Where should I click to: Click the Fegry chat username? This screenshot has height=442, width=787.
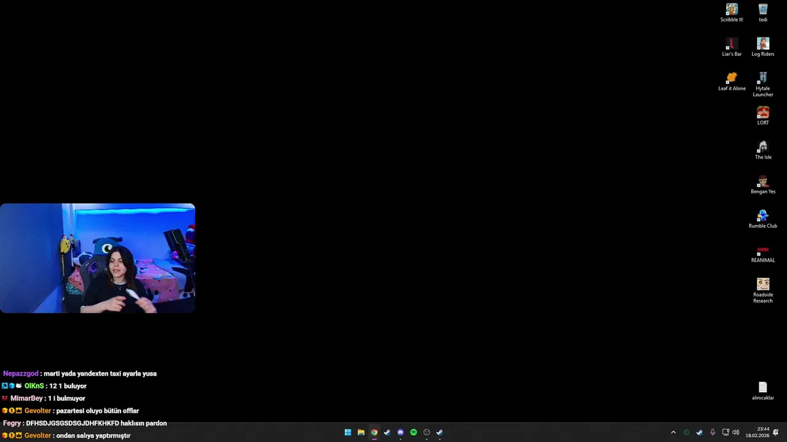click(x=12, y=423)
